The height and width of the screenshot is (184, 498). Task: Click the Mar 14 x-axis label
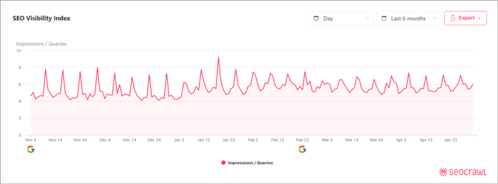352,140
